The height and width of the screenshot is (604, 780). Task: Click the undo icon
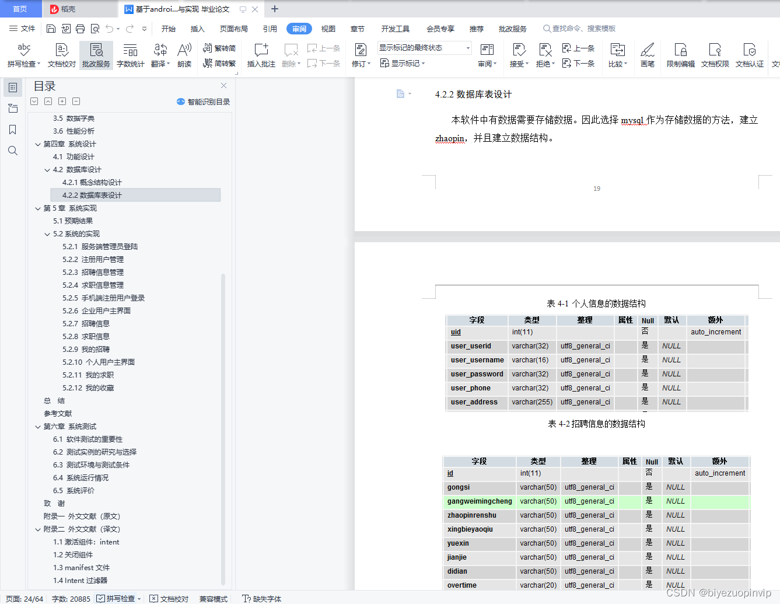pos(109,29)
